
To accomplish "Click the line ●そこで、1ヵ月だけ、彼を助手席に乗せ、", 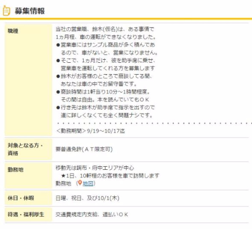I will pos(106,61).
